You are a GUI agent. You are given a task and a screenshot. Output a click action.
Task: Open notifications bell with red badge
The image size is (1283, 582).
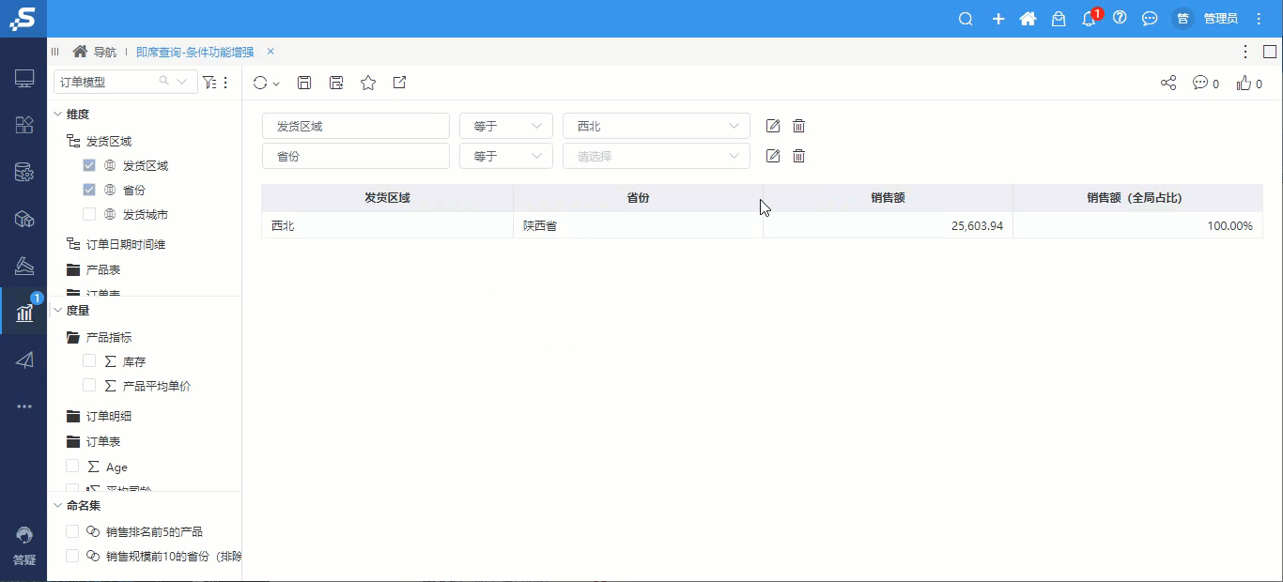point(1090,19)
